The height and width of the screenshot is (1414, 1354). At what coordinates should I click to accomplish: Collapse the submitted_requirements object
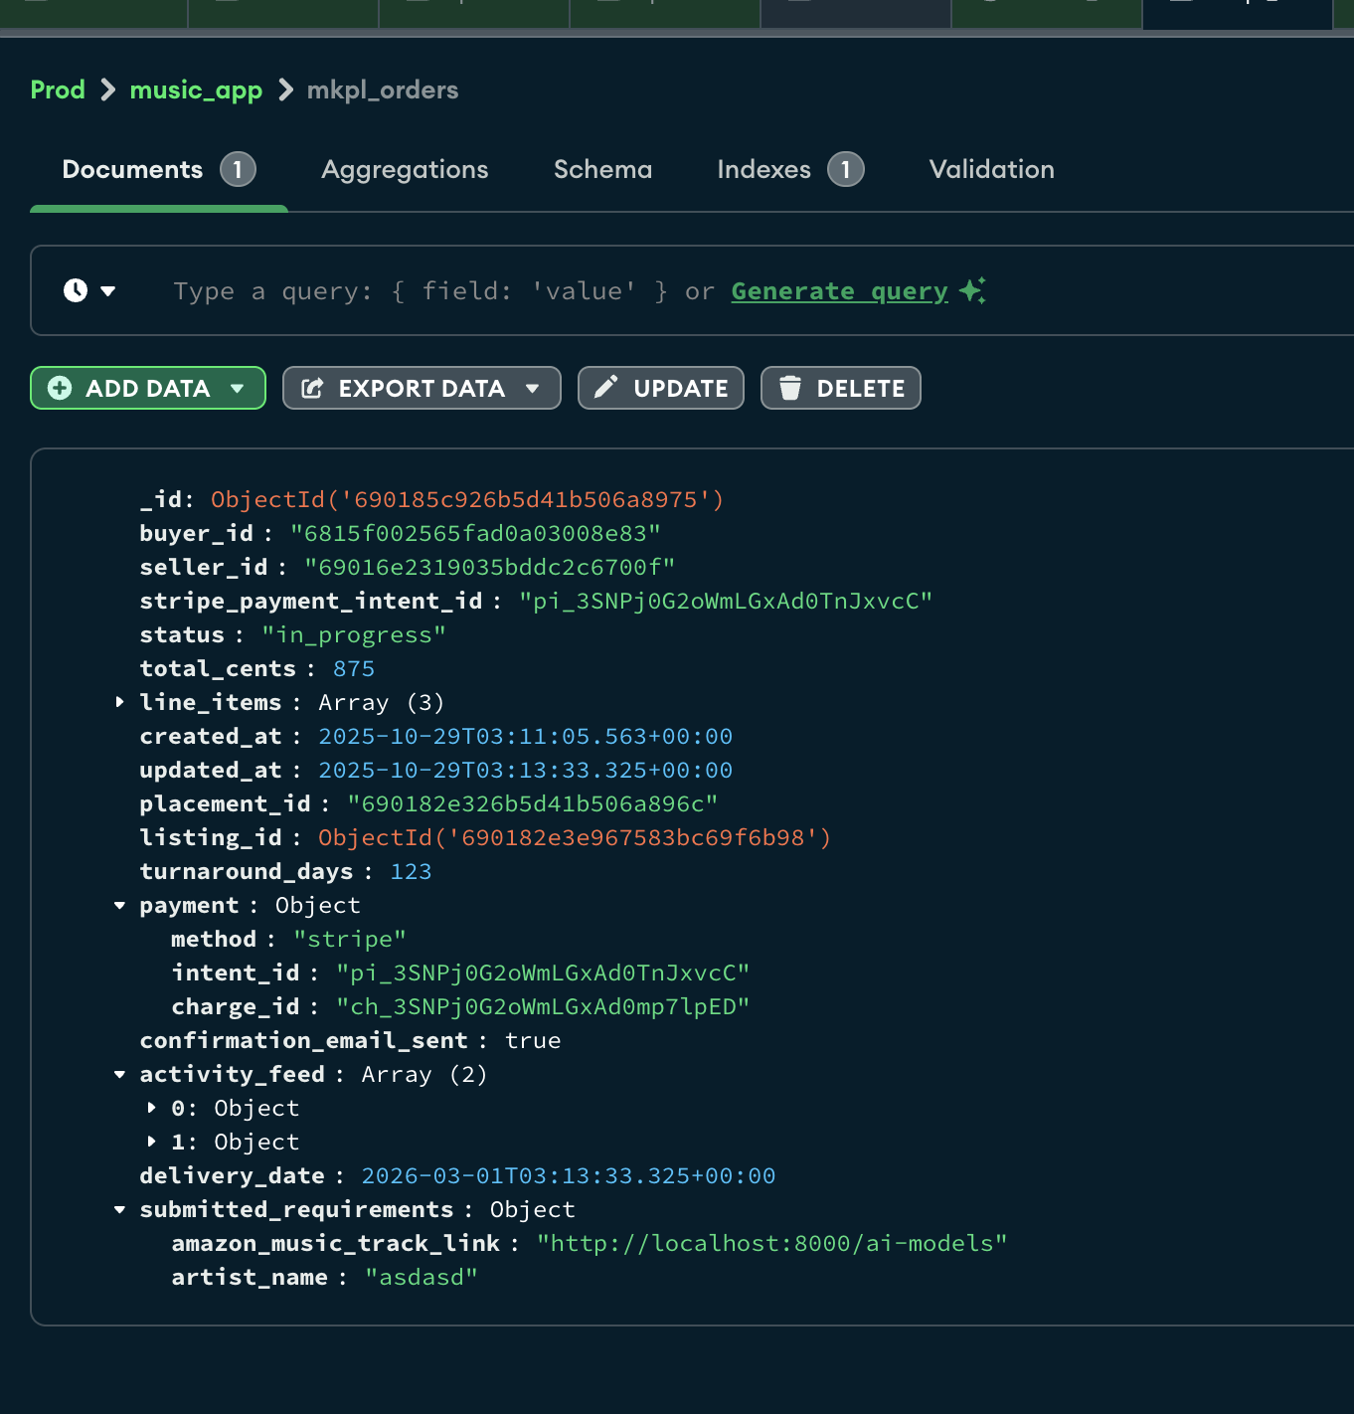[120, 1209]
